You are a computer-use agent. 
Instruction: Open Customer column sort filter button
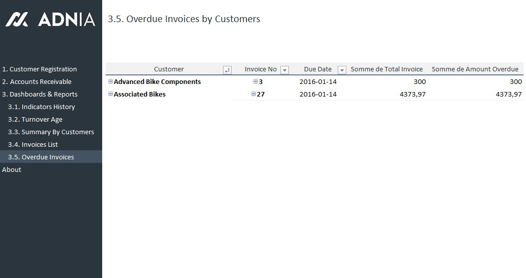coord(227,70)
